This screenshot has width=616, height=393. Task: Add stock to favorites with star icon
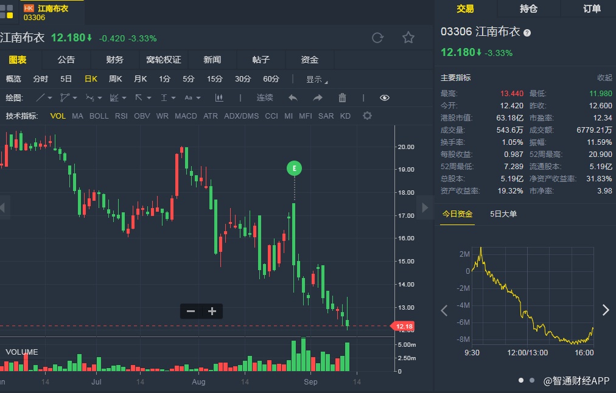(x=408, y=38)
